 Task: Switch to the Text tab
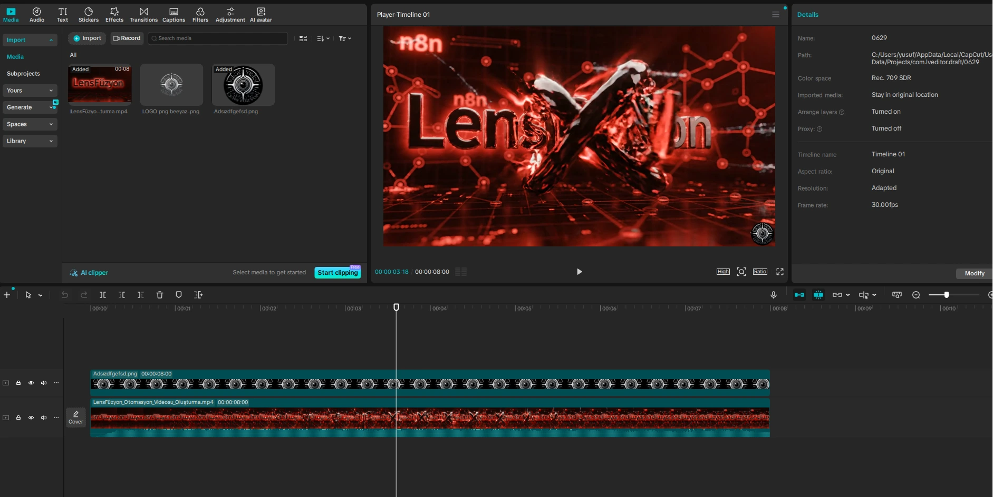(x=62, y=15)
